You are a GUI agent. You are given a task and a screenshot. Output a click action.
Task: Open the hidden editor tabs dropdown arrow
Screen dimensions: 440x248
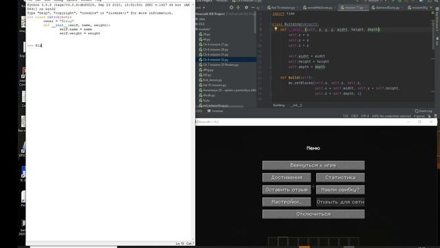coord(430,8)
